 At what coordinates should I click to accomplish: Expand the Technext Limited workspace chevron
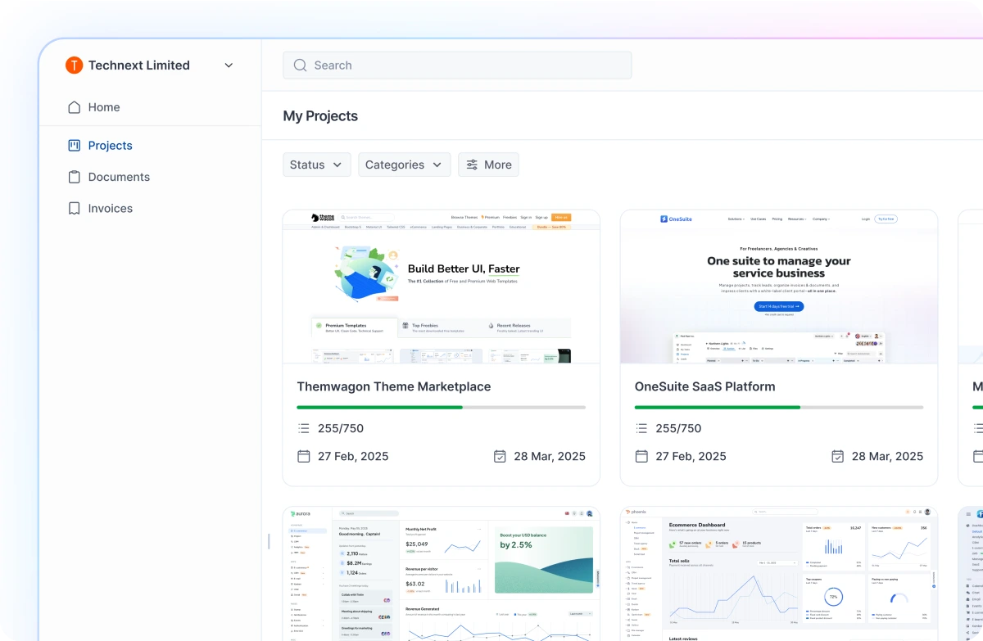[x=229, y=65]
